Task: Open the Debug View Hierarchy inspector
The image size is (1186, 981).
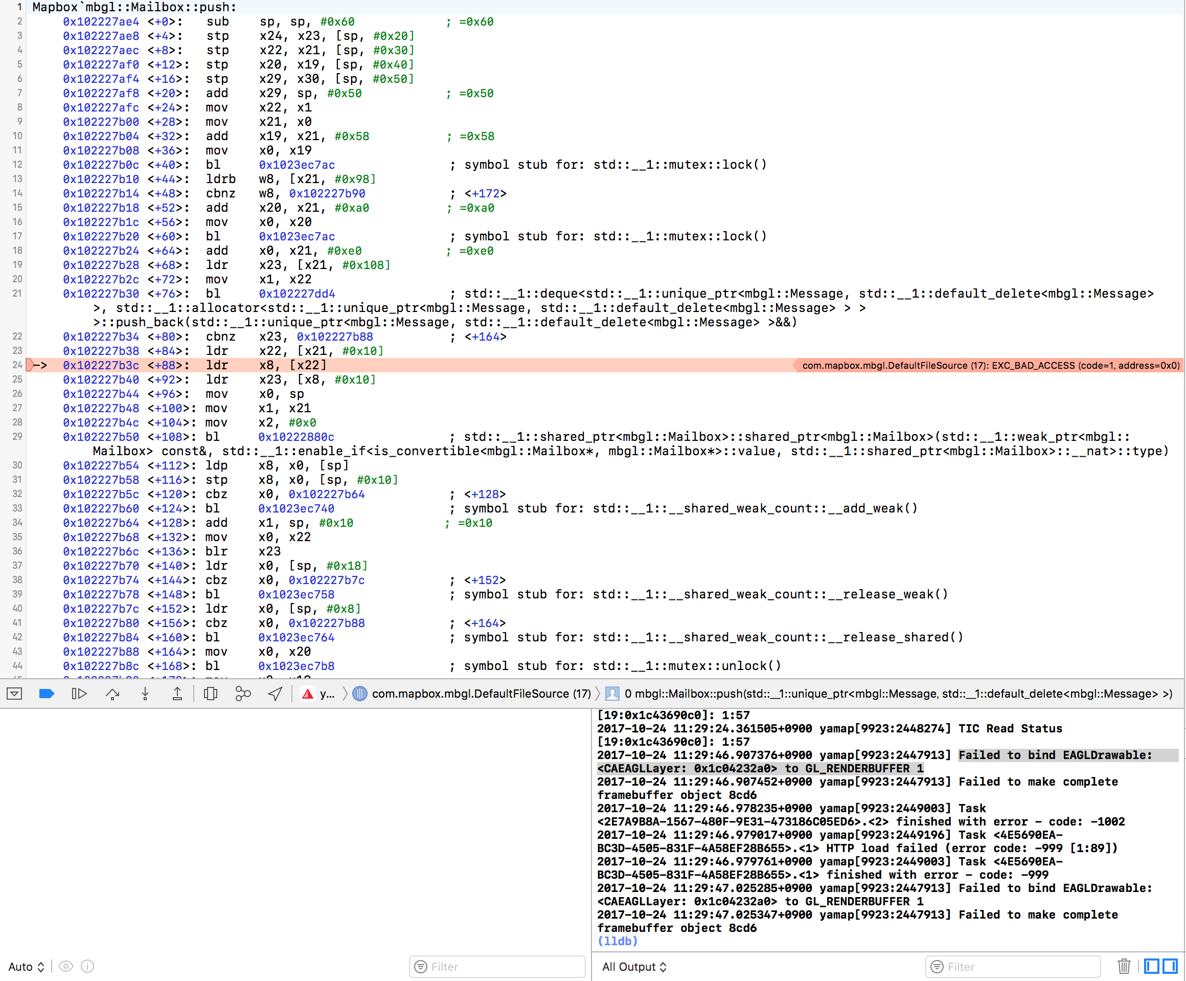Action: click(210, 694)
